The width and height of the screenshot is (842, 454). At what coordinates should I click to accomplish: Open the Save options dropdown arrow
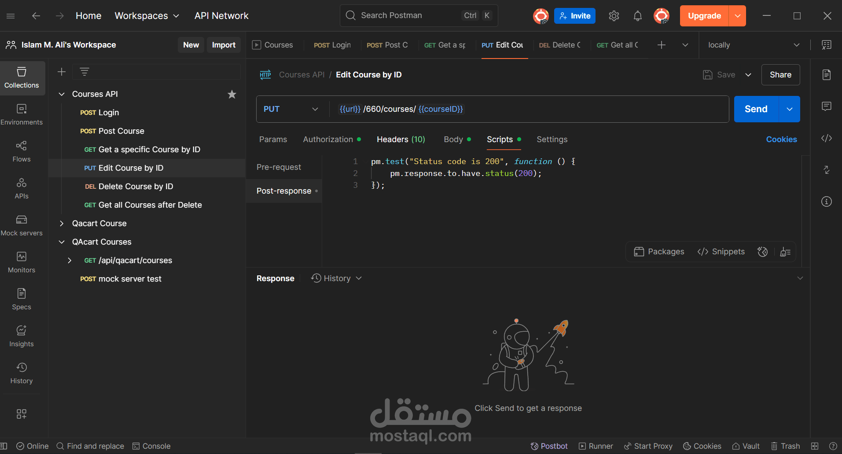pyautogui.click(x=748, y=75)
